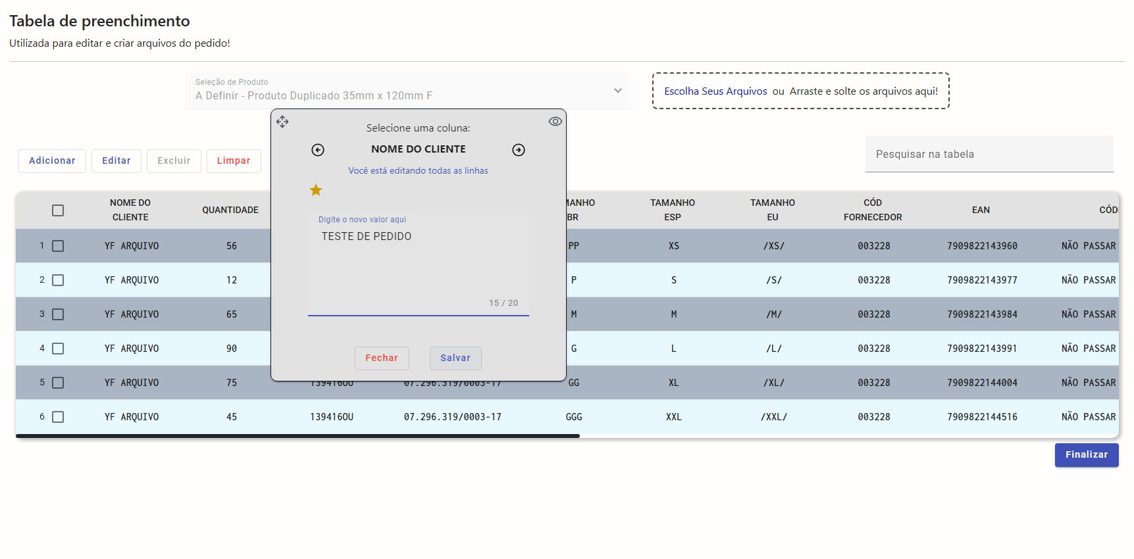The image size is (1134, 559).
Task: Check the checkbox for row 1
Action: pyautogui.click(x=58, y=246)
